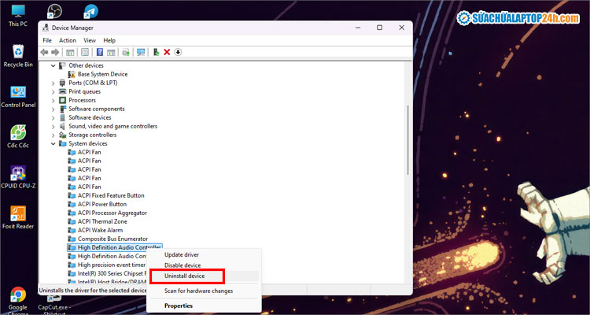Select Intel(R) 300 Series Chipset device row

pos(107,273)
